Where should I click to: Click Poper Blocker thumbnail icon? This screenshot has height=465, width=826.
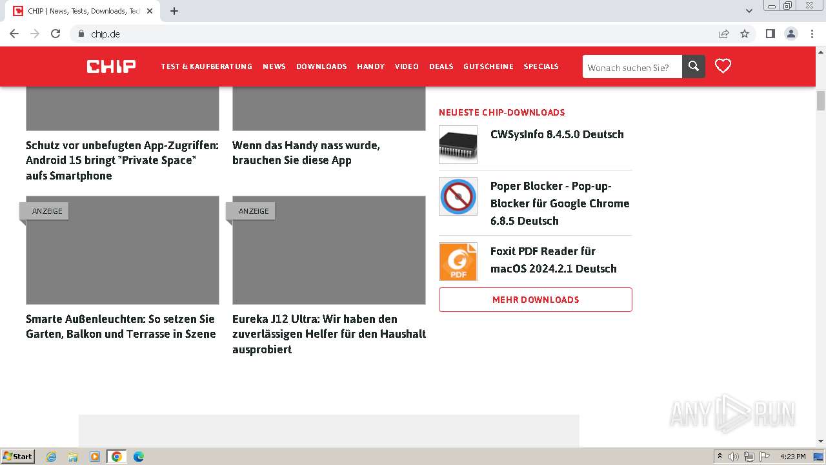click(458, 196)
